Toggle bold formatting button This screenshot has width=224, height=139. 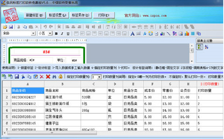click(56, 34)
